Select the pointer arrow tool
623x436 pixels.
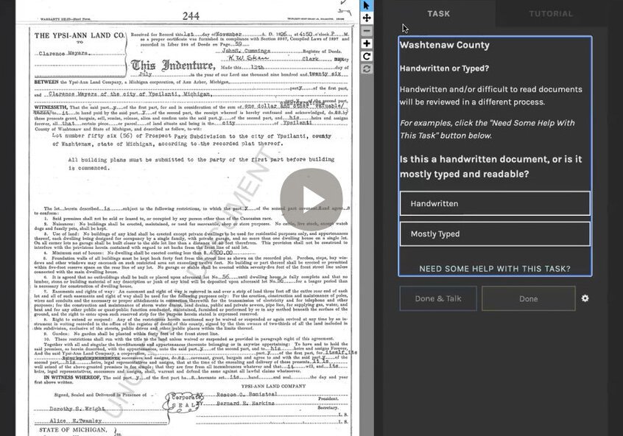[367, 5]
